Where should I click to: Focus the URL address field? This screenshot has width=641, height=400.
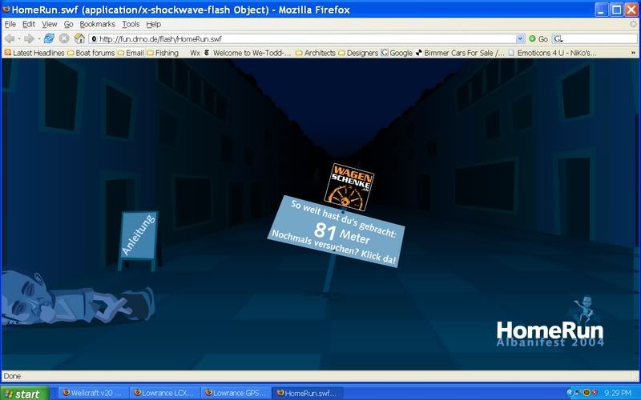coord(303,38)
